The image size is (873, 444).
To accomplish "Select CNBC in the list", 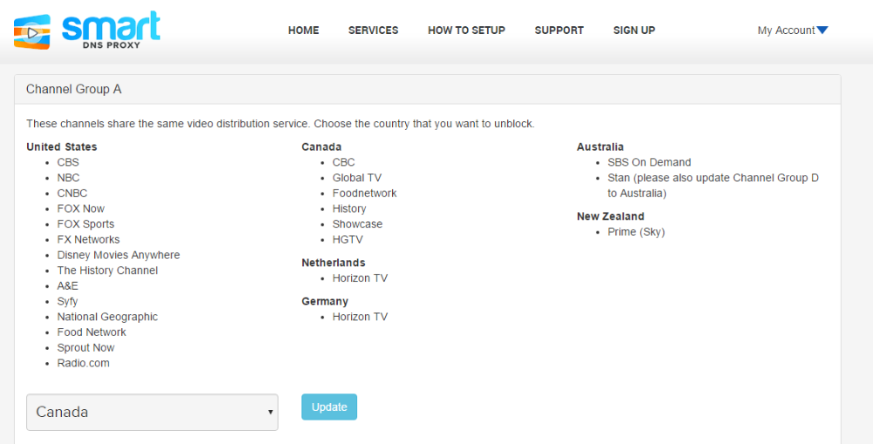I will 72,193.
